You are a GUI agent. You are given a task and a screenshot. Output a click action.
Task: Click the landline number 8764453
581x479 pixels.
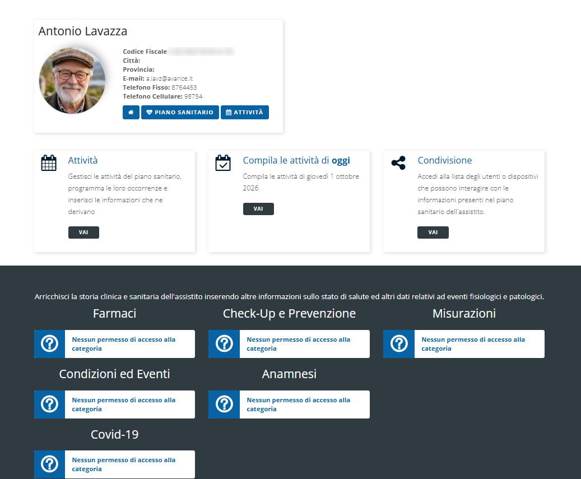click(x=184, y=87)
